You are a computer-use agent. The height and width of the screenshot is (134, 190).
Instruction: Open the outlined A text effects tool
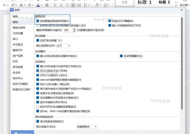21,5
